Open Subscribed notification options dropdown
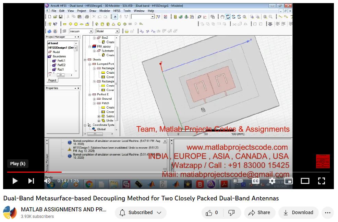 141,213
